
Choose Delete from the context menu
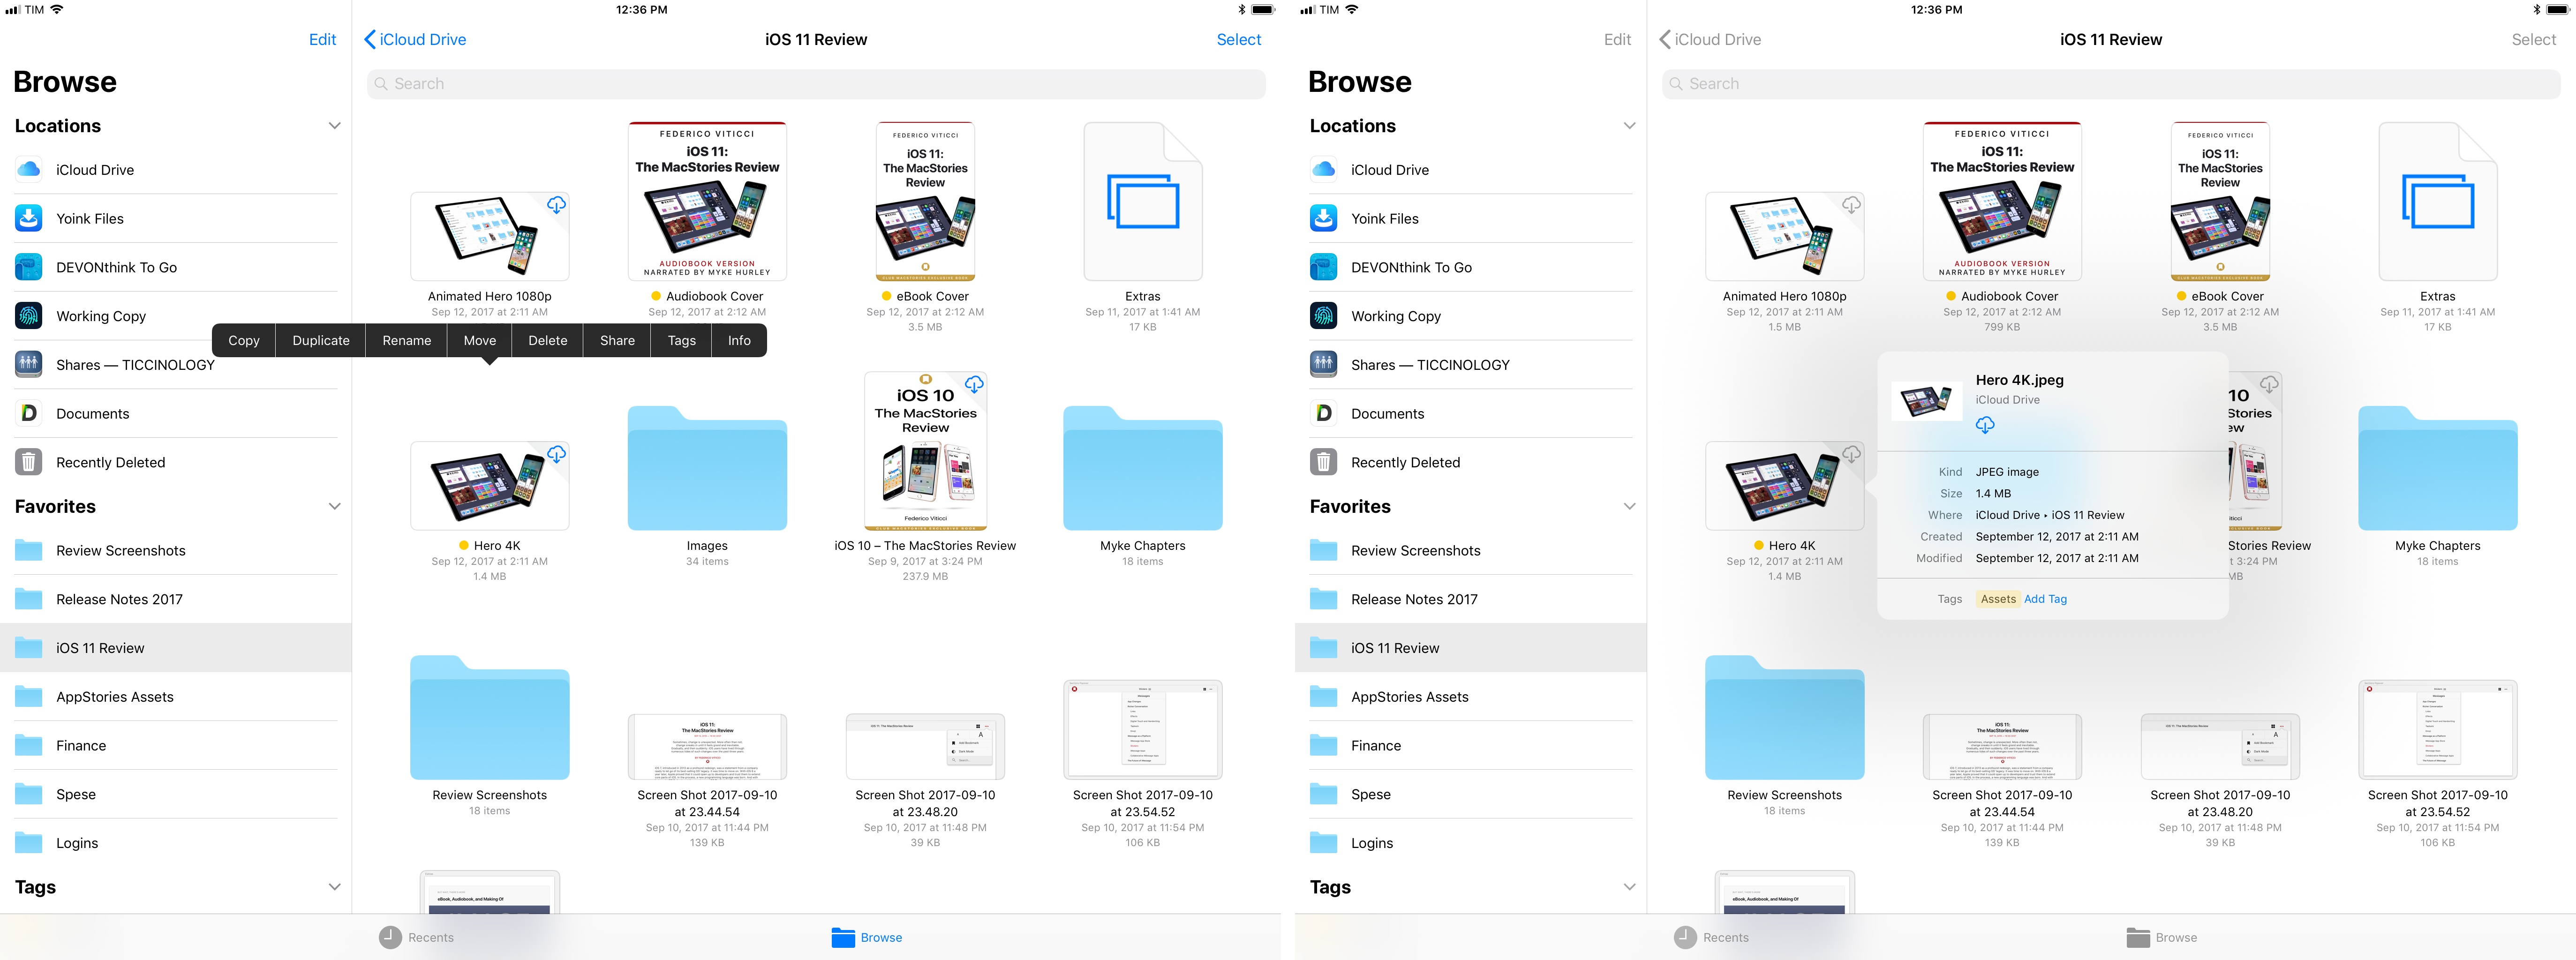[x=548, y=341]
